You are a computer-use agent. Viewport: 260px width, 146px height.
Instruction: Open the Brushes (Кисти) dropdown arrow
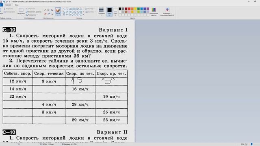click(x=58, y=15)
